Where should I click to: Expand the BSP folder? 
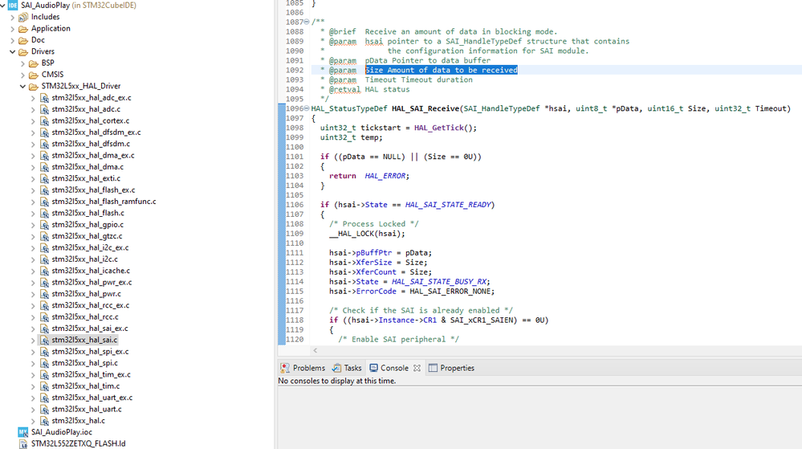pos(23,63)
